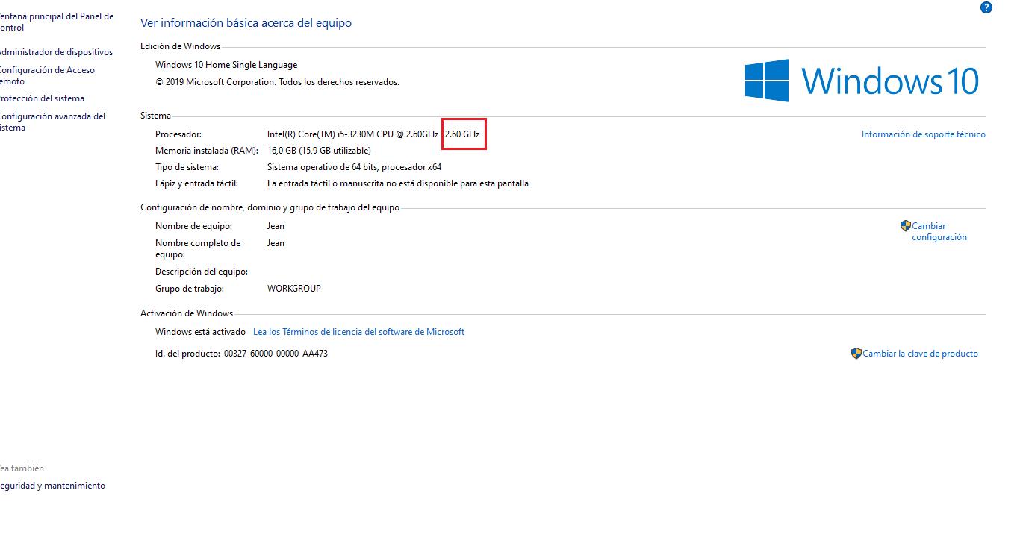
Task: Open Administrador de dispositivos in the sidebar
Action: point(56,52)
